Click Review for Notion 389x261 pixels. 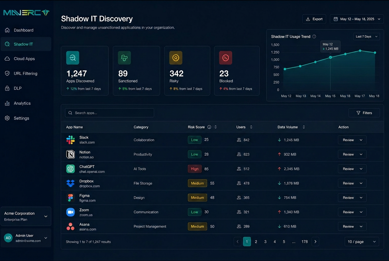pos(352,154)
